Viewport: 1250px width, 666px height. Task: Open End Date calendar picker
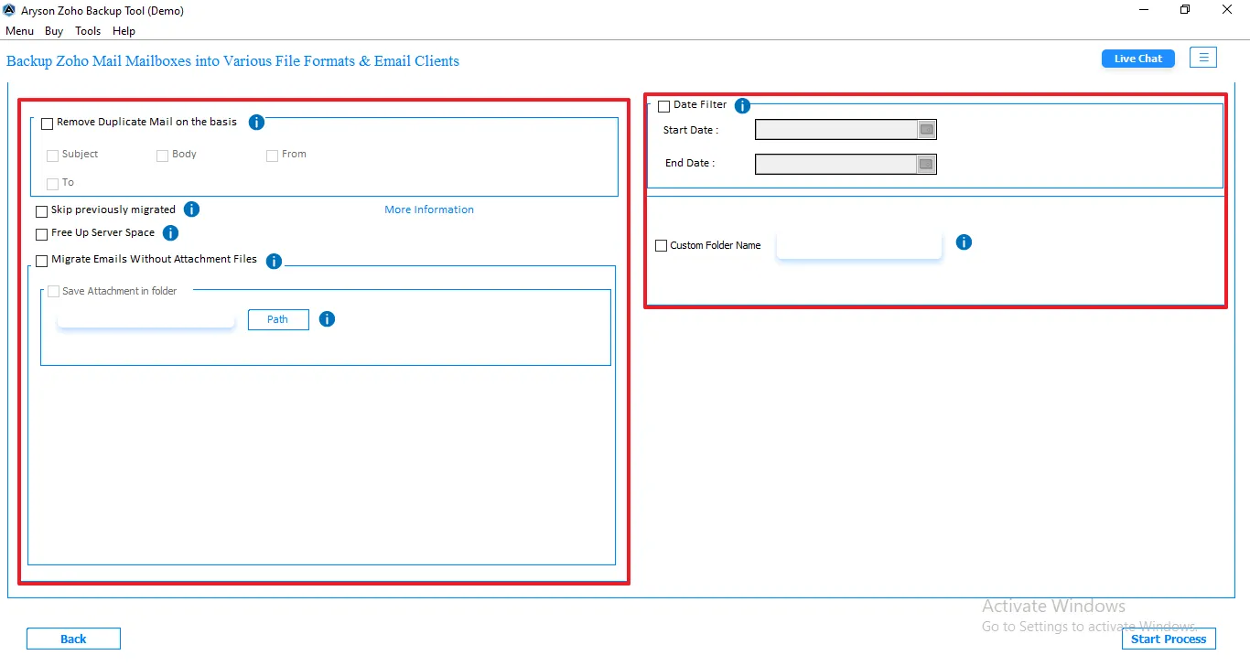pyautogui.click(x=926, y=164)
